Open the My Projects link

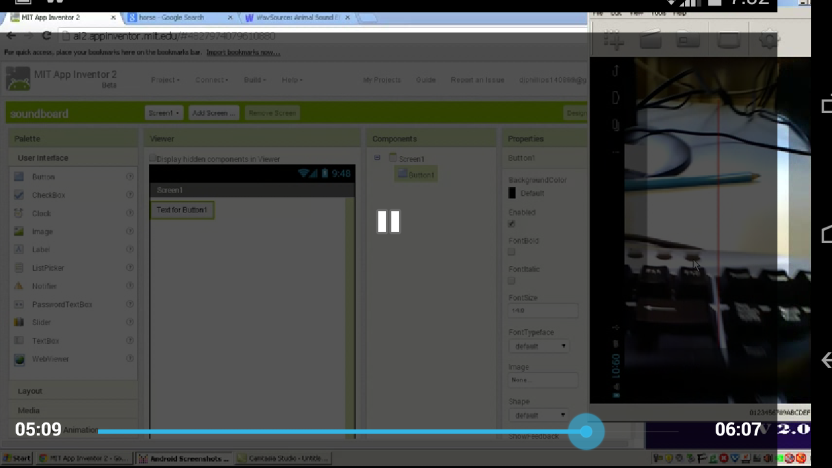pos(382,80)
